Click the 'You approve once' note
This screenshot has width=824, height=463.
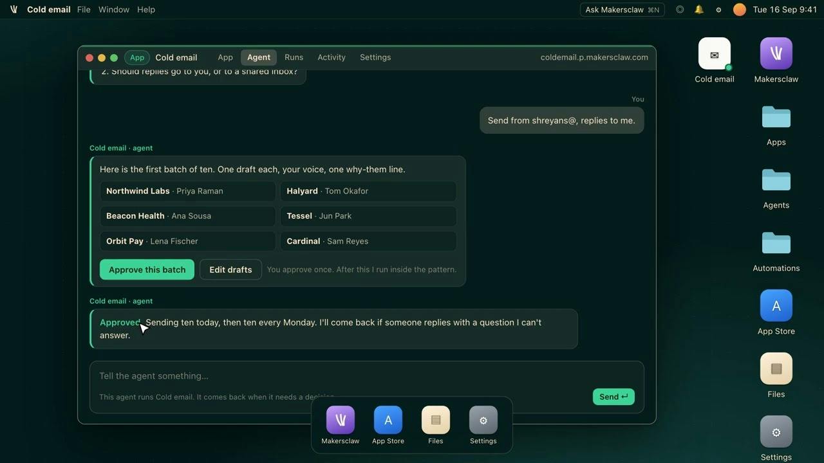click(362, 269)
